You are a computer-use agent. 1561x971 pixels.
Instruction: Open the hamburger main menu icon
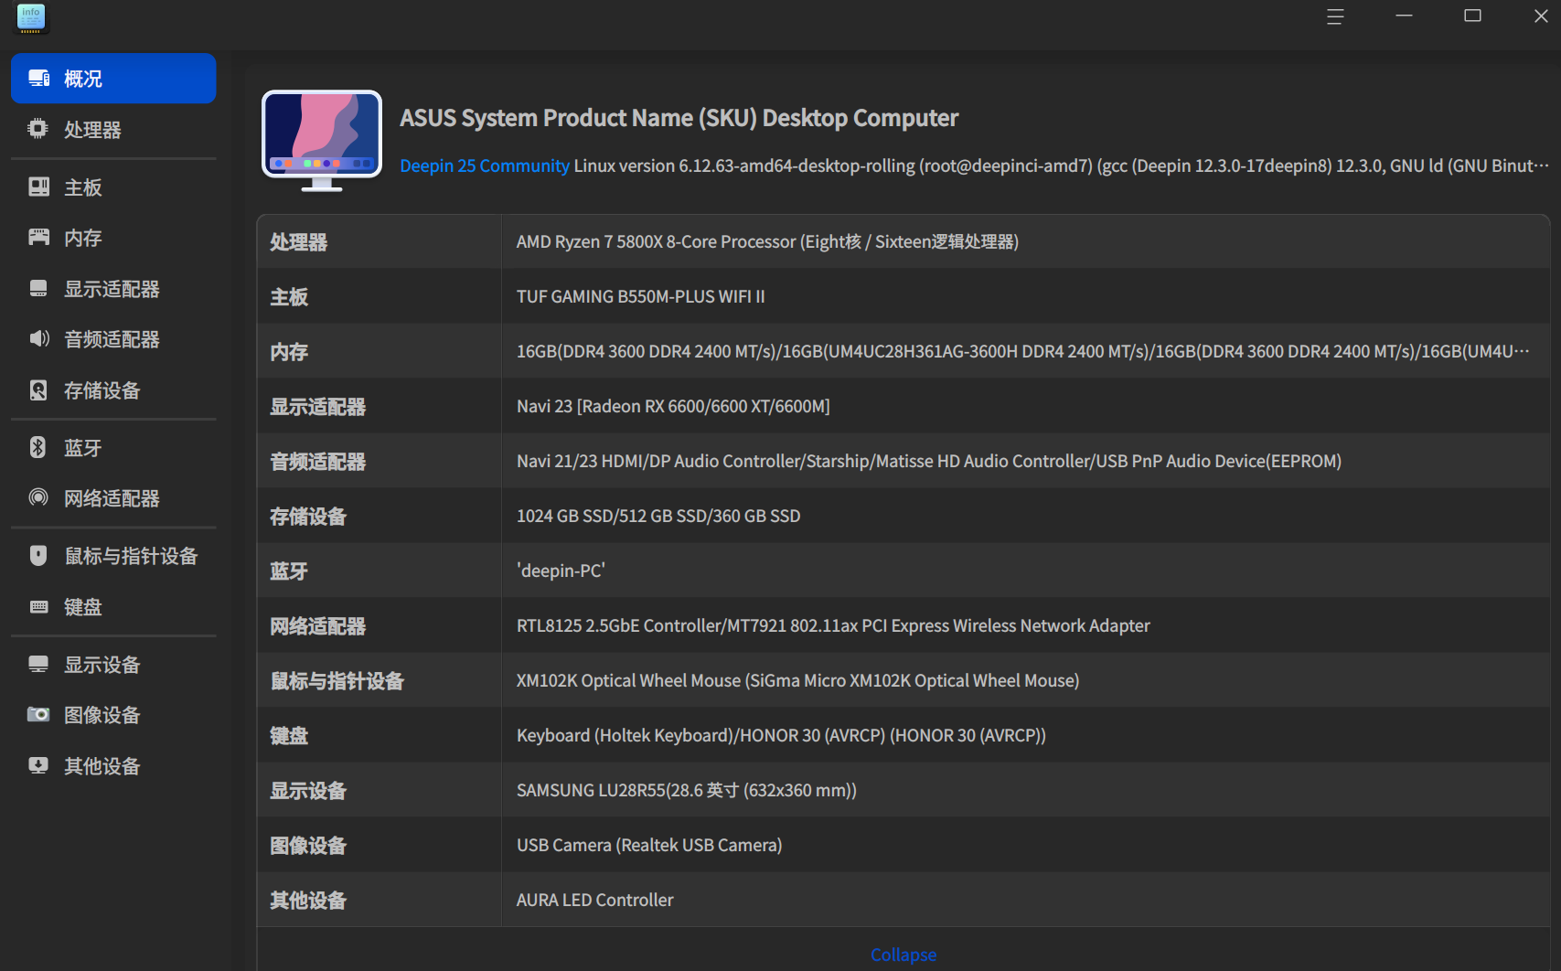pyautogui.click(x=1335, y=16)
